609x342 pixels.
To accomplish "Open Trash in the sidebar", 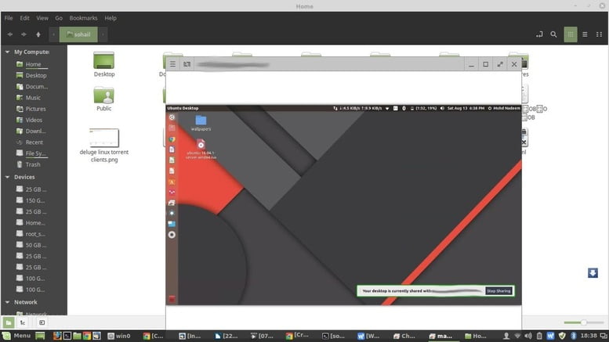I will click(34, 165).
